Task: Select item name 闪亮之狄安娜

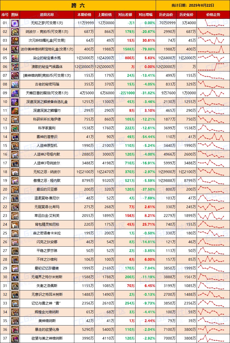Action: pyautogui.click(x=47, y=242)
